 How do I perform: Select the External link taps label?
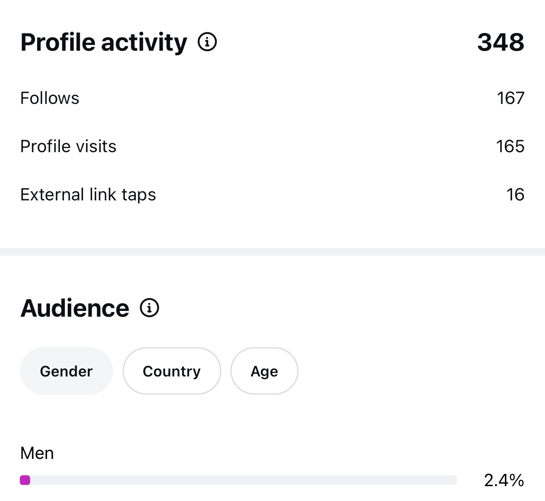tap(88, 195)
